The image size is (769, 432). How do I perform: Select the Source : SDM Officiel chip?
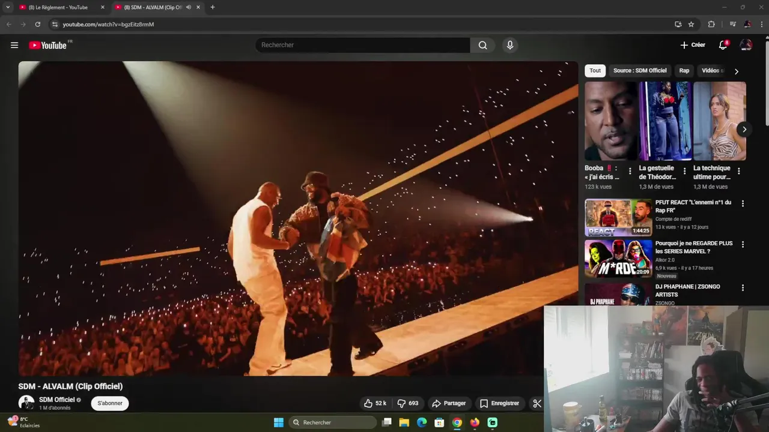640,70
